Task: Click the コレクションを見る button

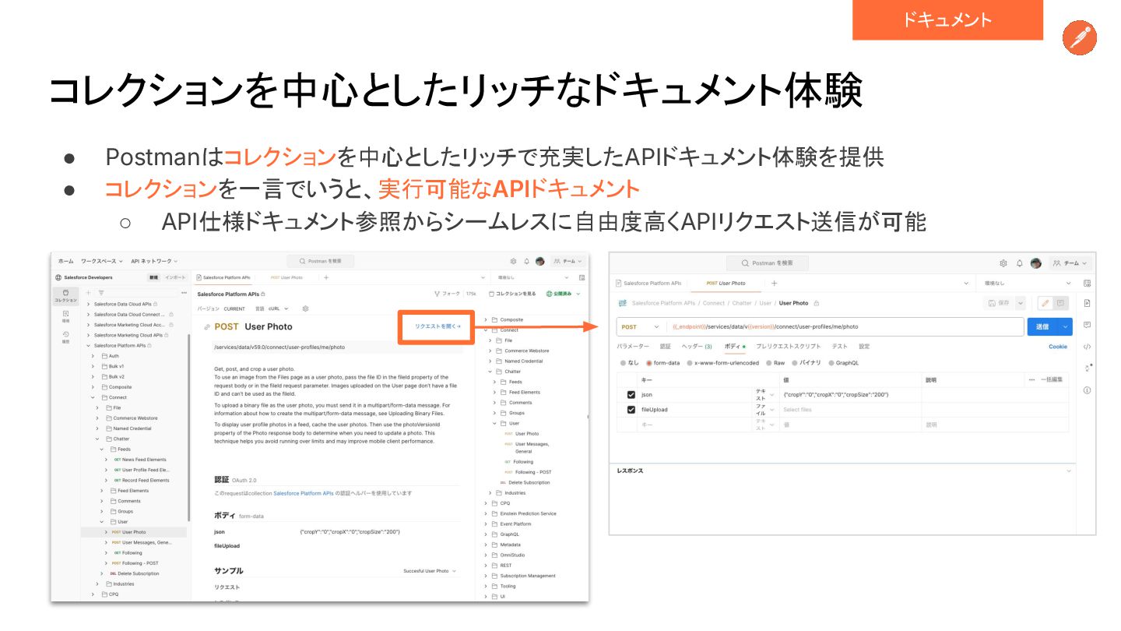Action: click(x=512, y=294)
